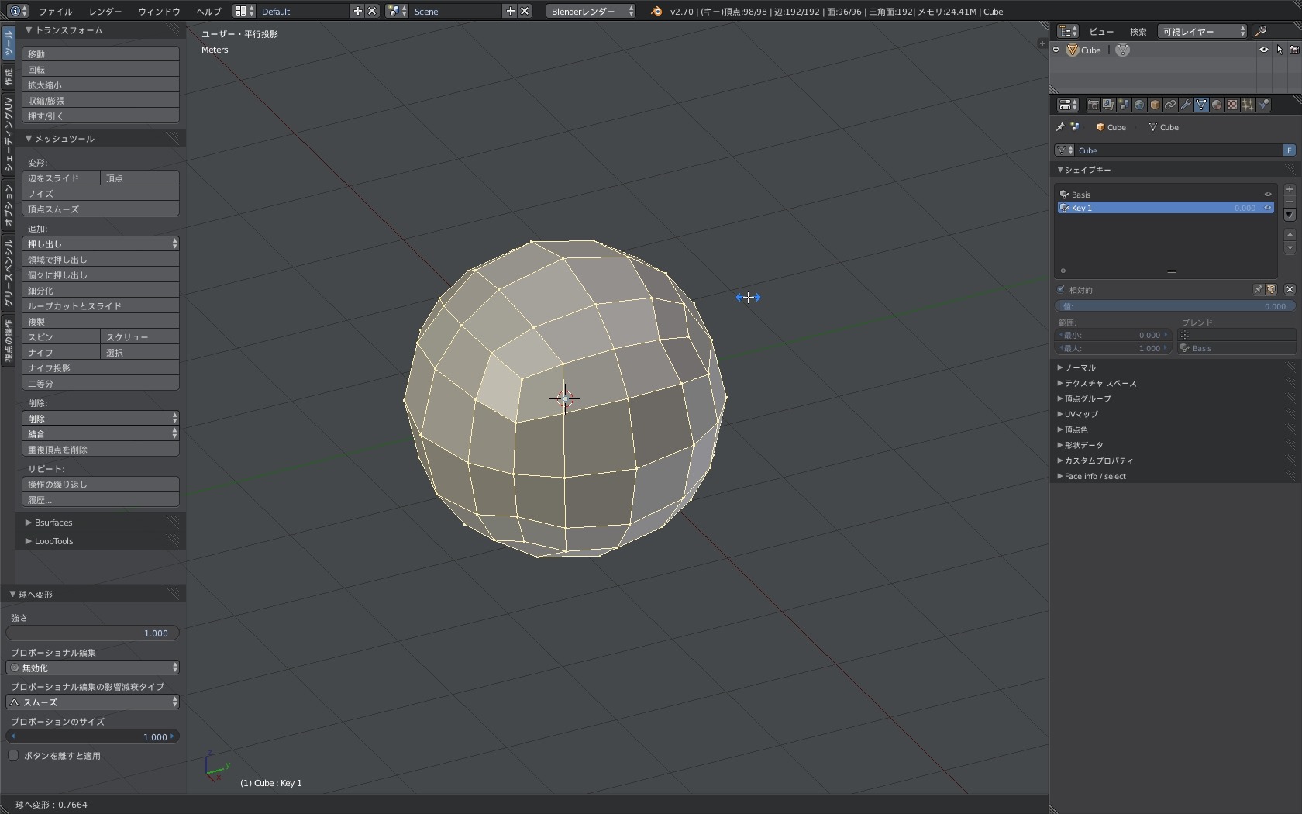1302x814 pixels.
Task: Add new screen layout plus button
Action: pos(357,11)
